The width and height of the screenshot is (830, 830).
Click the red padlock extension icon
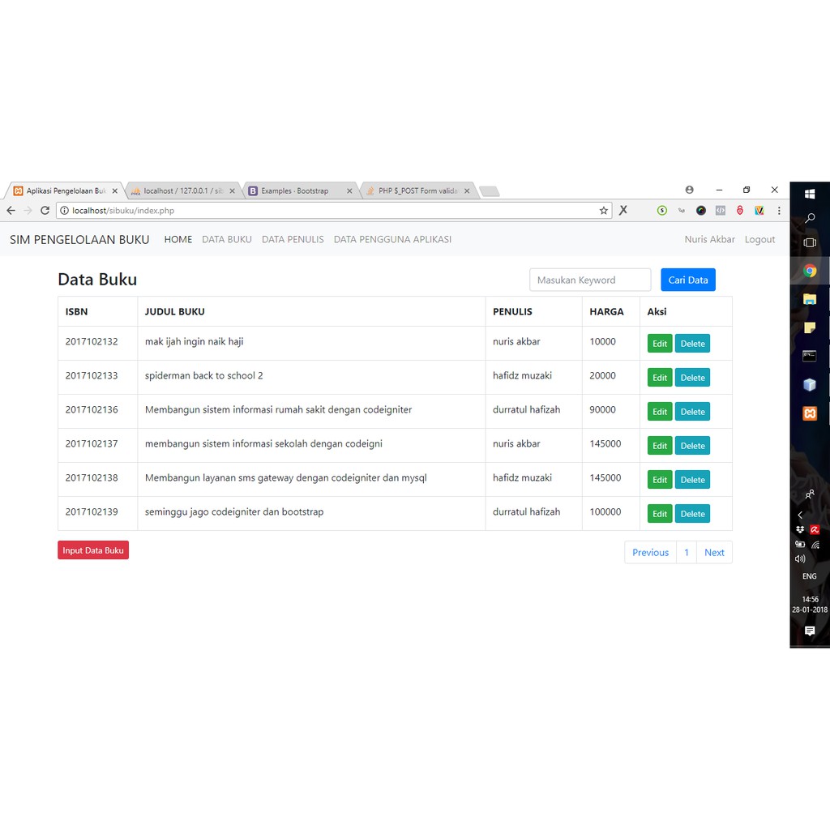point(740,211)
